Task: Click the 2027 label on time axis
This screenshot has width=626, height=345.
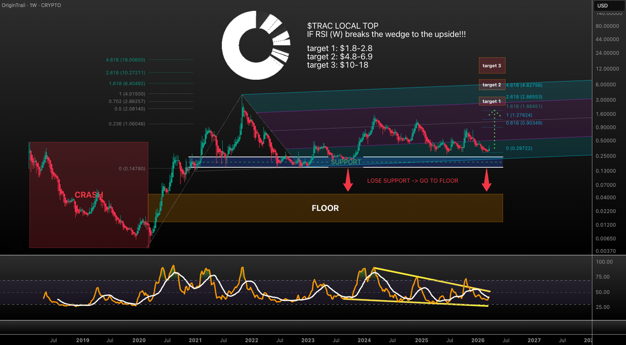Action: coord(533,340)
